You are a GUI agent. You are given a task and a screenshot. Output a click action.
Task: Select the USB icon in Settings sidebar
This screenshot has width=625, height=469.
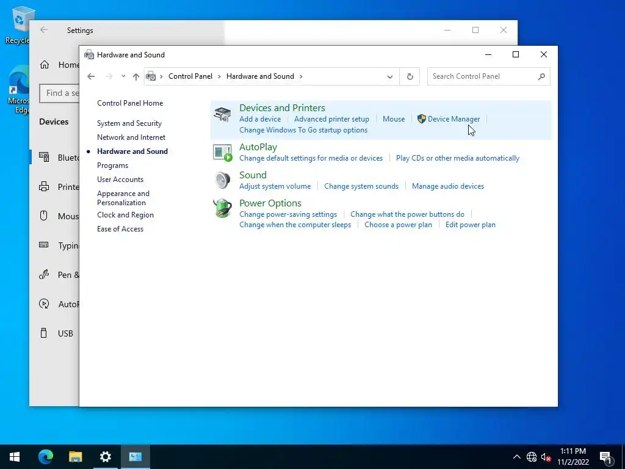coord(44,333)
